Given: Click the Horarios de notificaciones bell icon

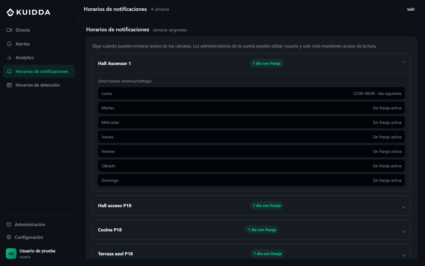Looking at the screenshot, I should (x=9, y=71).
